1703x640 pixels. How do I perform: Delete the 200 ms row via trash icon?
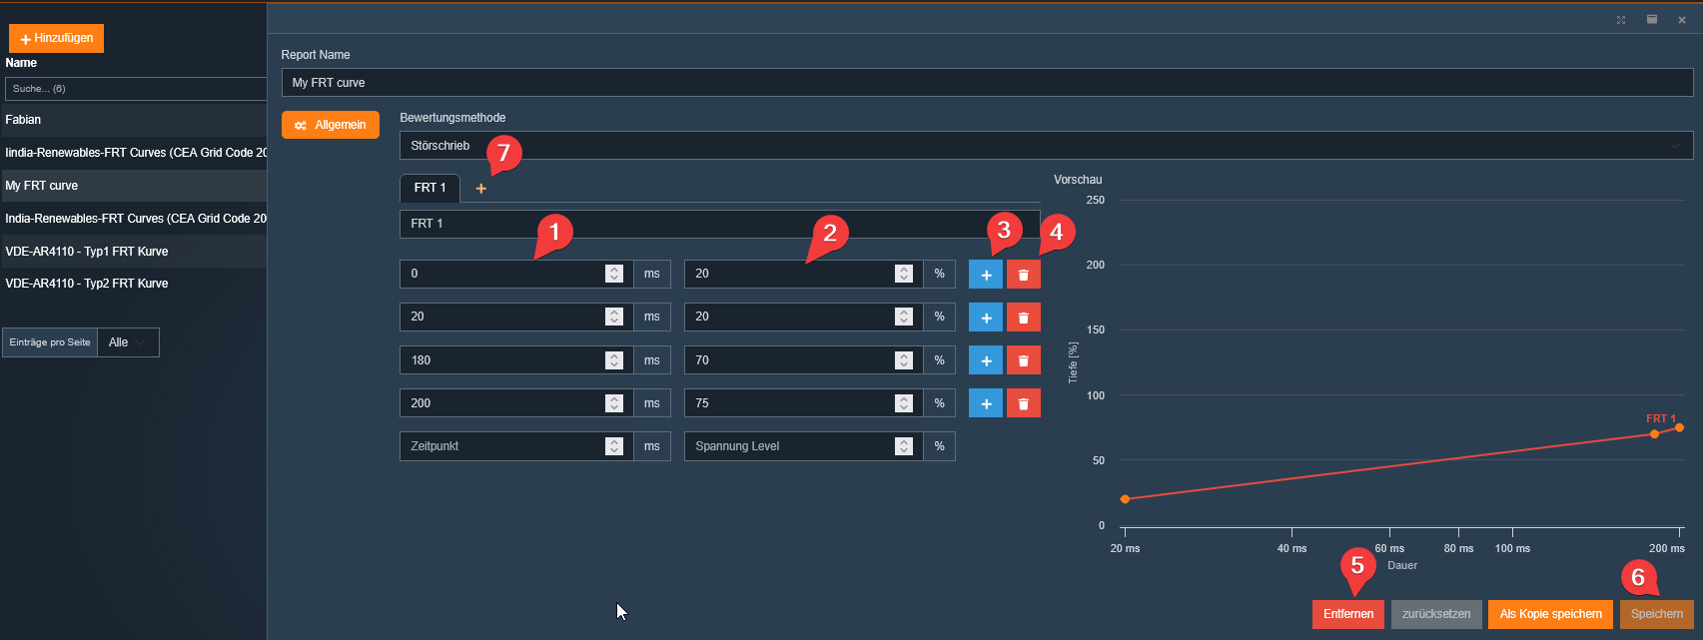[1023, 403]
